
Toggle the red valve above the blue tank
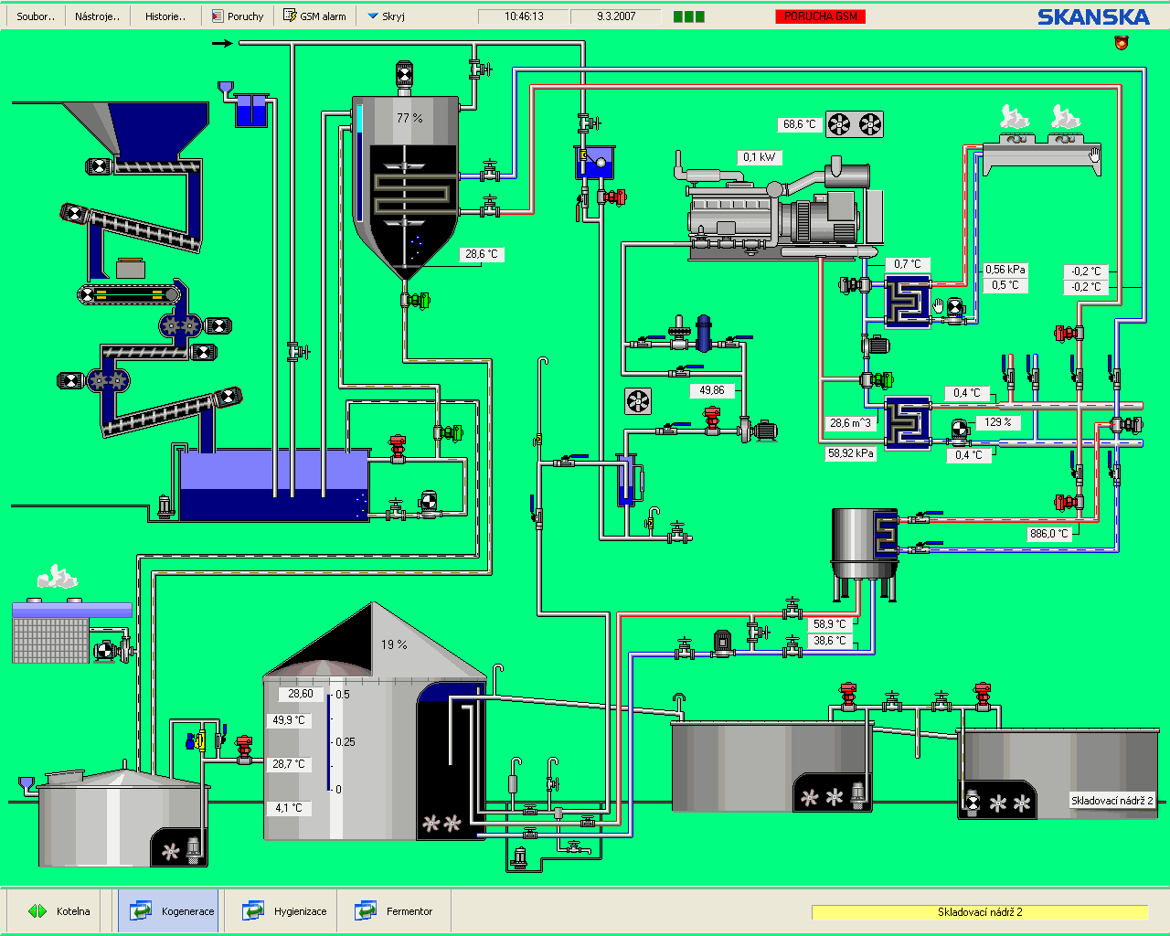click(x=398, y=447)
